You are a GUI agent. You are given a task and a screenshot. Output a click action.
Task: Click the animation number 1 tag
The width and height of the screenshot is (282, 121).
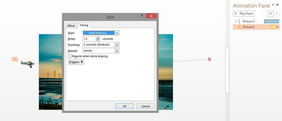pos(14,59)
